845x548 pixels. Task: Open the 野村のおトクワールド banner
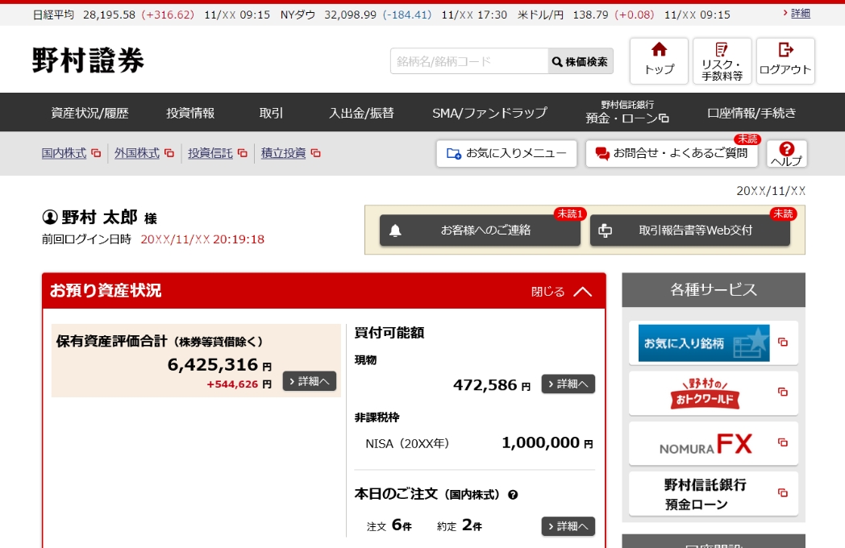705,392
